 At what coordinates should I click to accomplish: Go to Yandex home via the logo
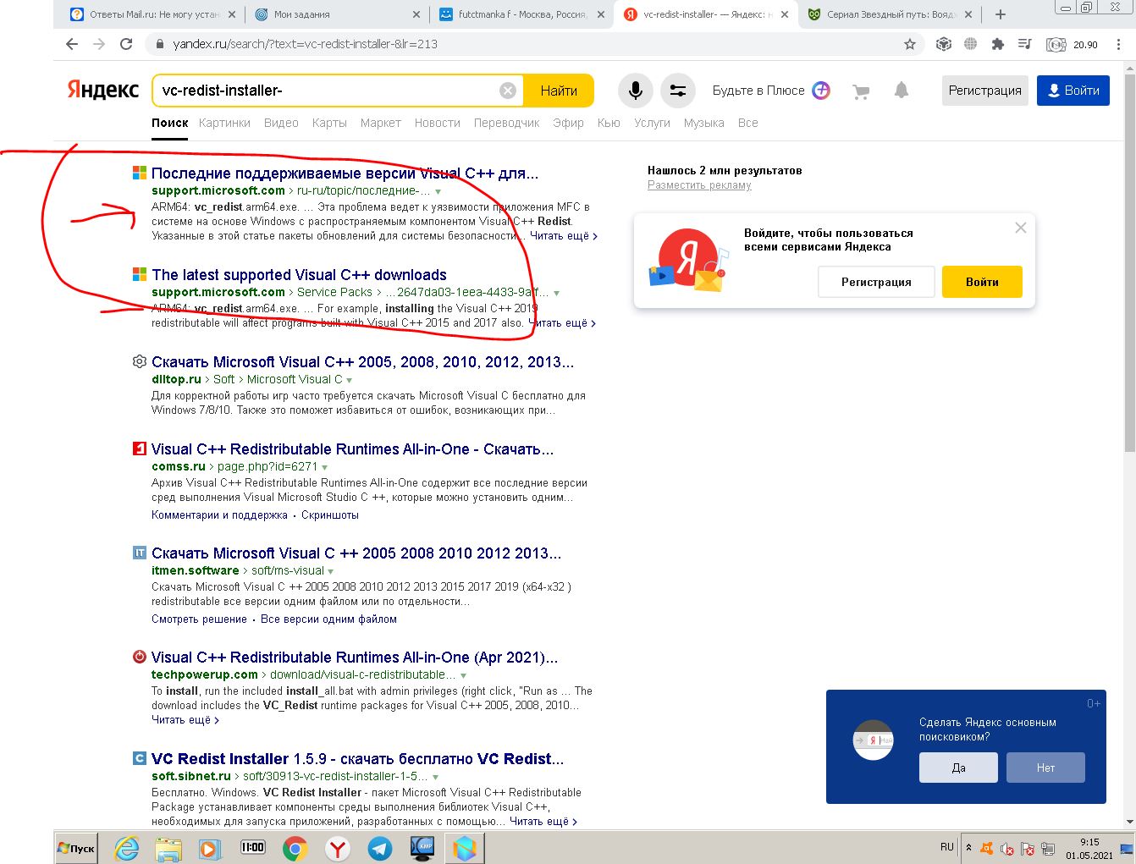click(x=103, y=91)
